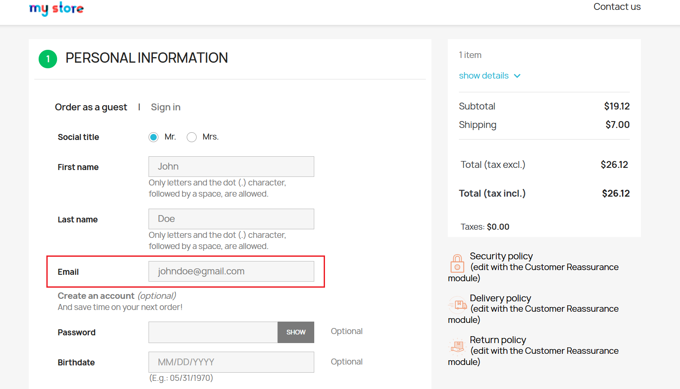This screenshot has height=389, width=680.
Task: Click the Security policy padlock icon
Action: pyautogui.click(x=457, y=263)
